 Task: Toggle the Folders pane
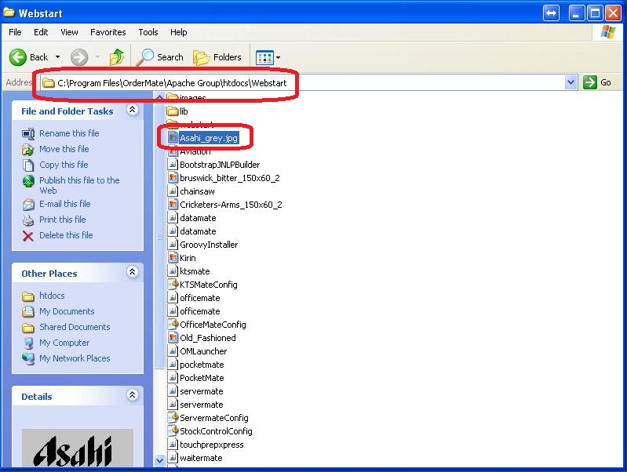pos(217,57)
